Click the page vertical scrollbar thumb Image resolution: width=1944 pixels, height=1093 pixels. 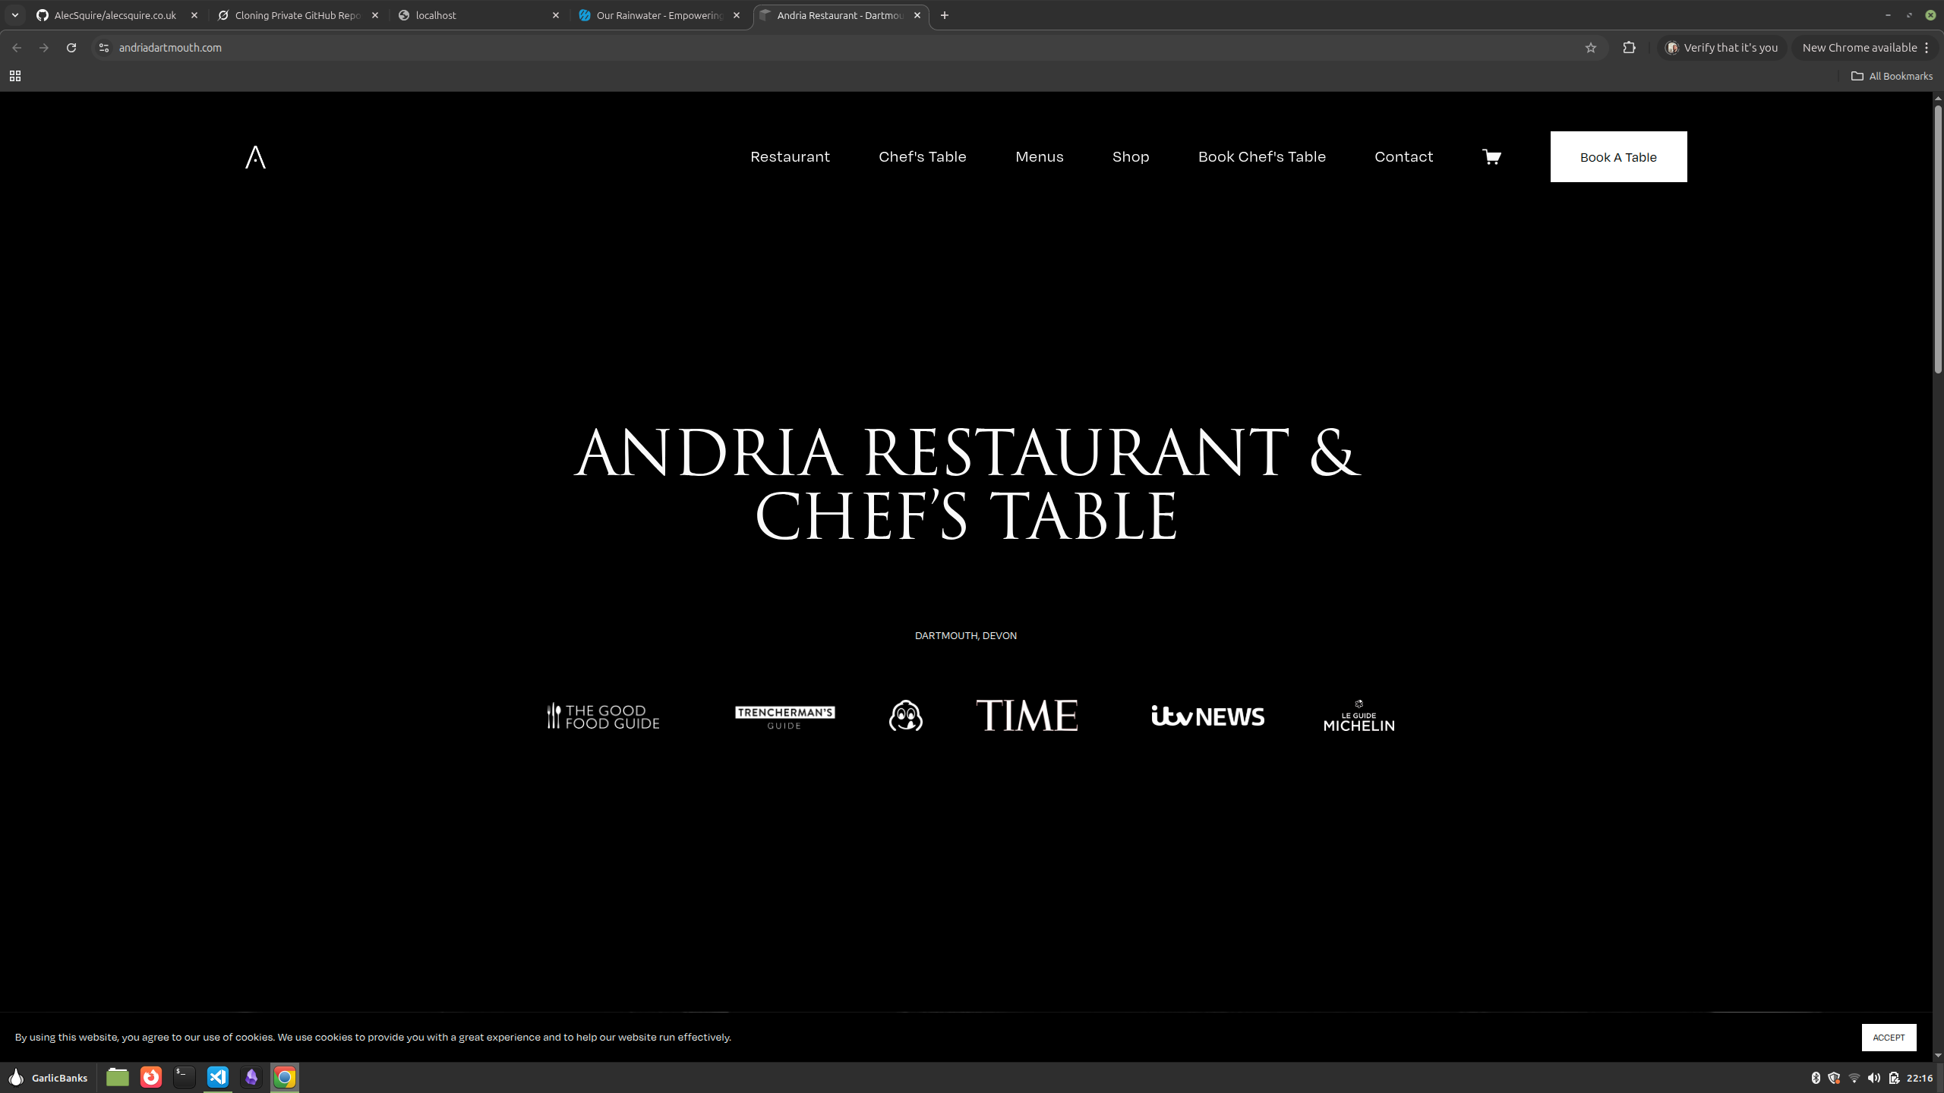[x=1937, y=239]
